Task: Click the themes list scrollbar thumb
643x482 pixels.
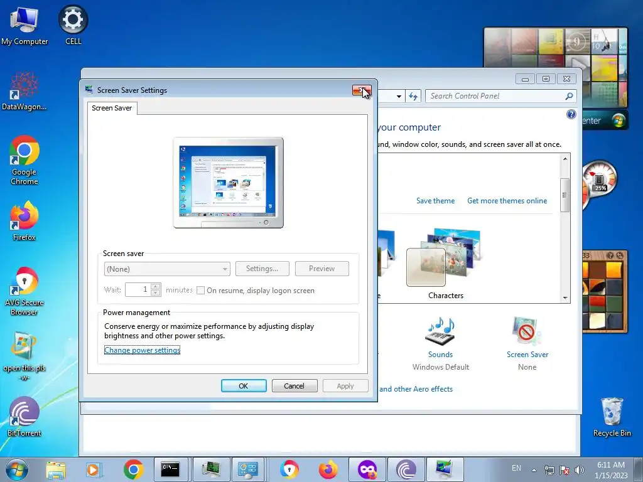Action: coord(565,195)
